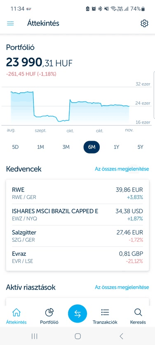Switch the chart to 5Y range
155x345 pixels.
140,147
